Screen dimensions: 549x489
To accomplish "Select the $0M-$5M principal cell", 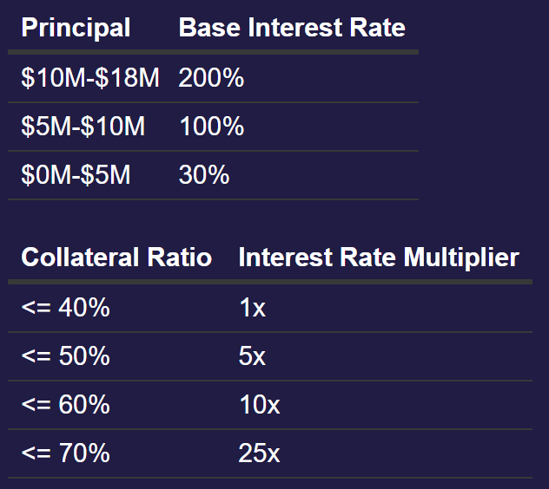I will (x=76, y=175).
